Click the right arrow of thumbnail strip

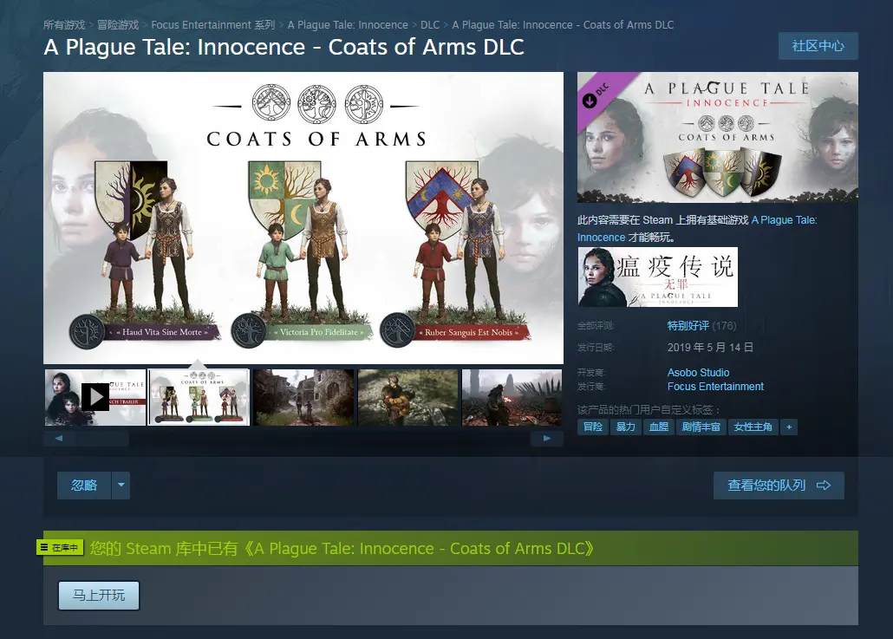point(547,439)
